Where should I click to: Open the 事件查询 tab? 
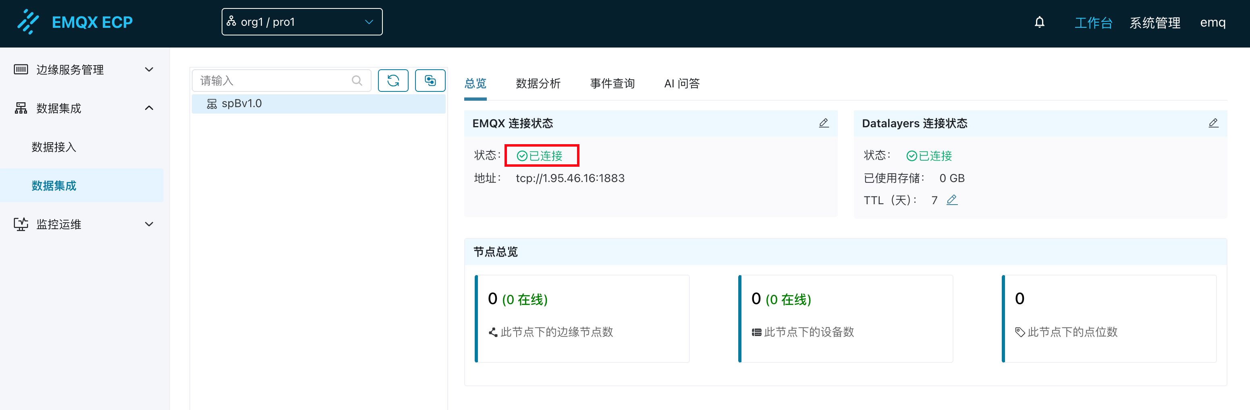point(612,83)
